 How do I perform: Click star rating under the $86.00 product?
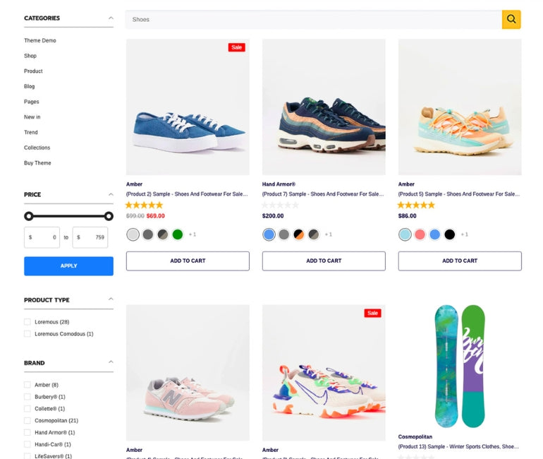416,205
